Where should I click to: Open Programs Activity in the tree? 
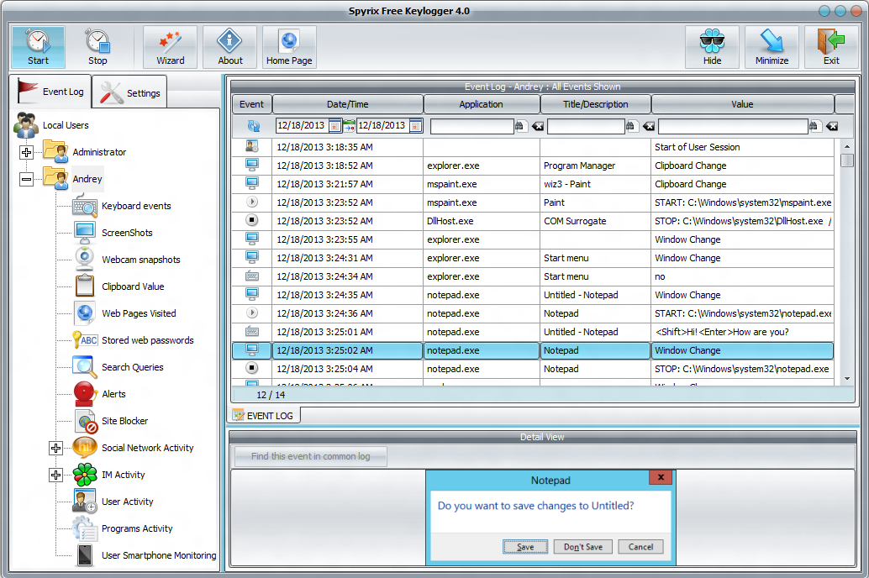pyautogui.click(x=137, y=528)
